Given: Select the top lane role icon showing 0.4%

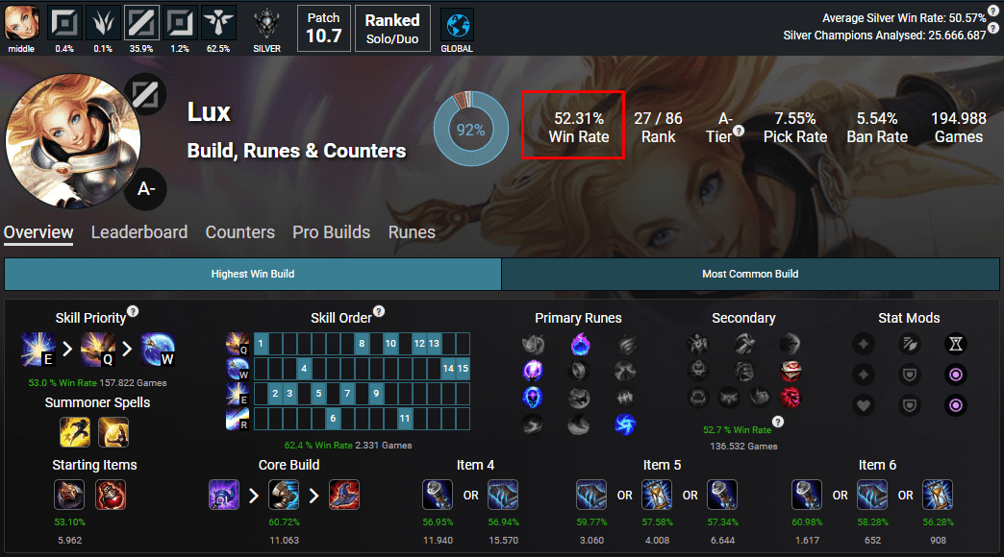Looking at the screenshot, I should tap(64, 24).
